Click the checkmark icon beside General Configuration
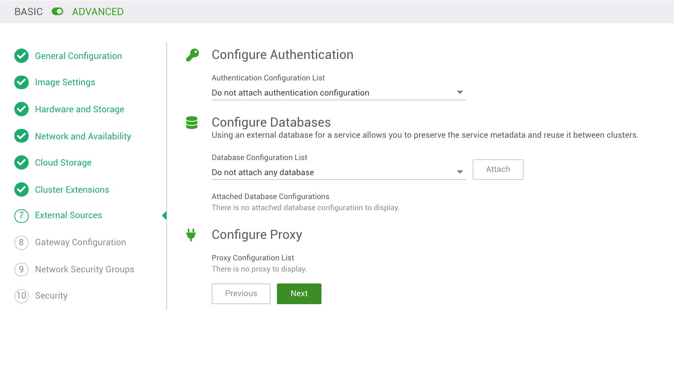Image resolution: width=674 pixels, height=379 pixels. tap(21, 56)
